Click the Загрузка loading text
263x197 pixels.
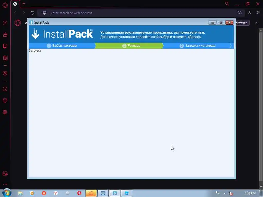point(35,51)
